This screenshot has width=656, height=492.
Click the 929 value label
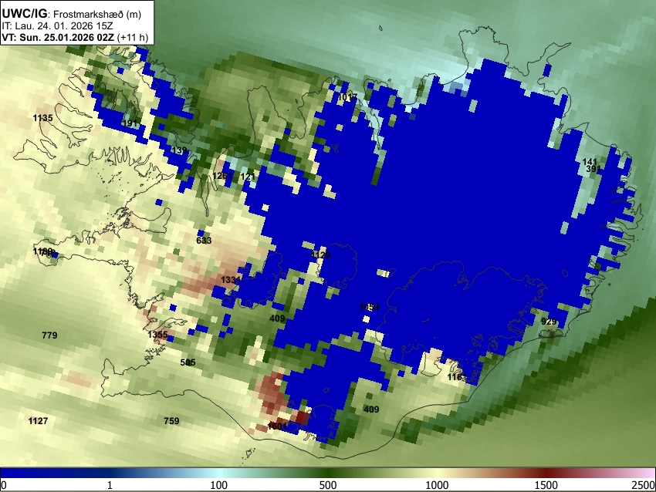(x=549, y=322)
